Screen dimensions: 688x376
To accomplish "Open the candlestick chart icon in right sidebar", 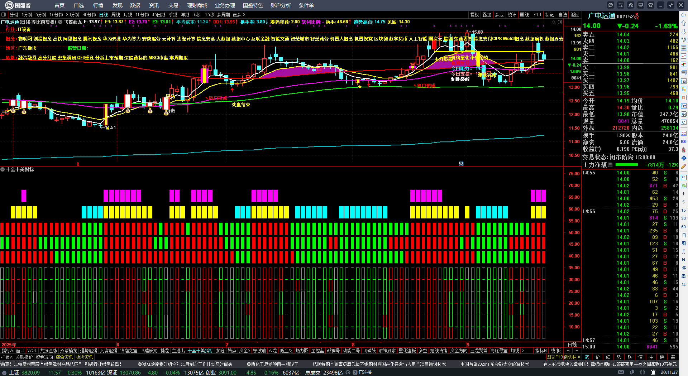I will (684, 64).
